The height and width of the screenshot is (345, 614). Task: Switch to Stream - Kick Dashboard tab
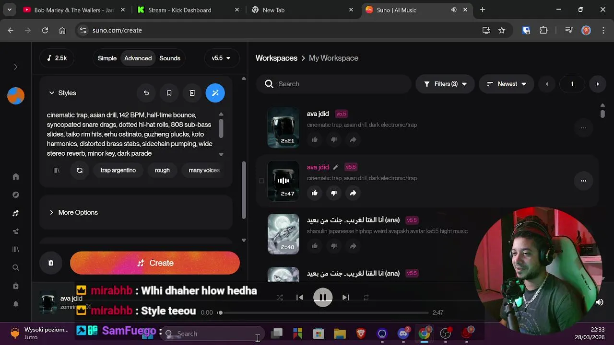pyautogui.click(x=187, y=10)
